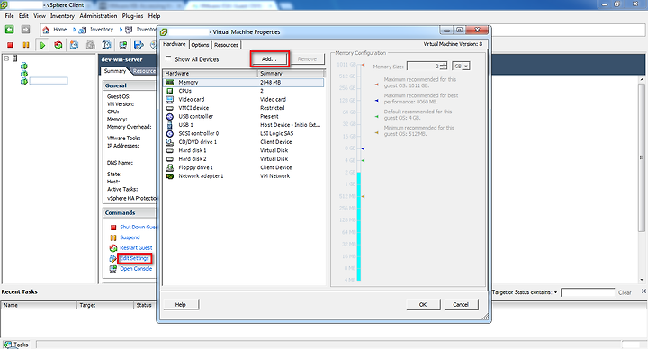Click the Take Snapshot toolbar icon
The width and height of the screenshot is (648, 349).
[x=75, y=45]
